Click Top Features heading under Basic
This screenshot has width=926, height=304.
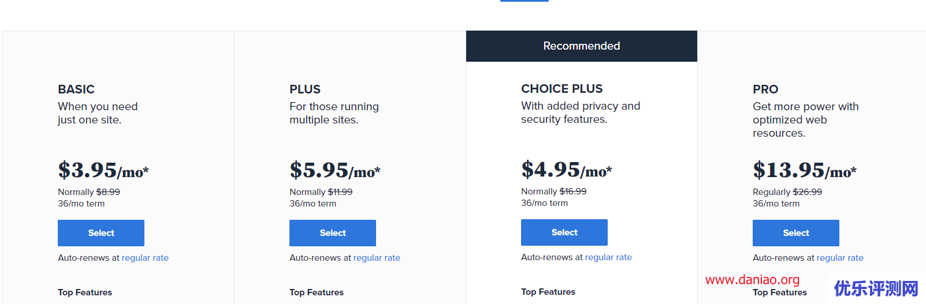(85, 292)
